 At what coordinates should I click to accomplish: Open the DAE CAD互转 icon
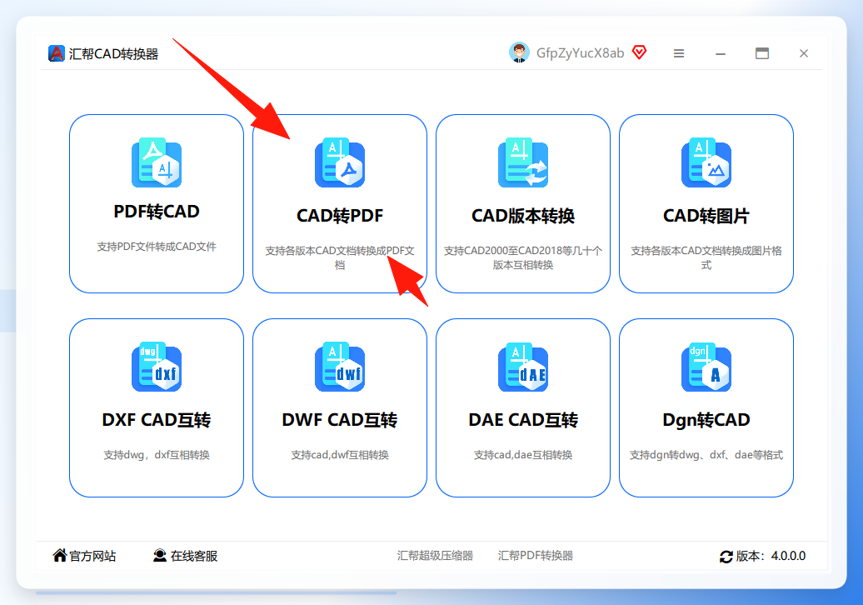pos(523,367)
